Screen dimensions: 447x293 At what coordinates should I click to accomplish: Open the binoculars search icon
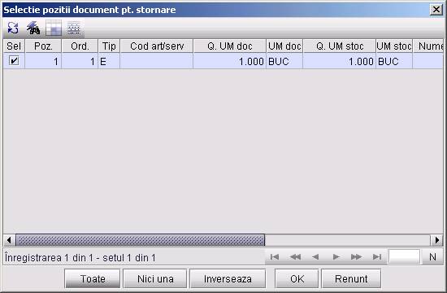(x=33, y=28)
